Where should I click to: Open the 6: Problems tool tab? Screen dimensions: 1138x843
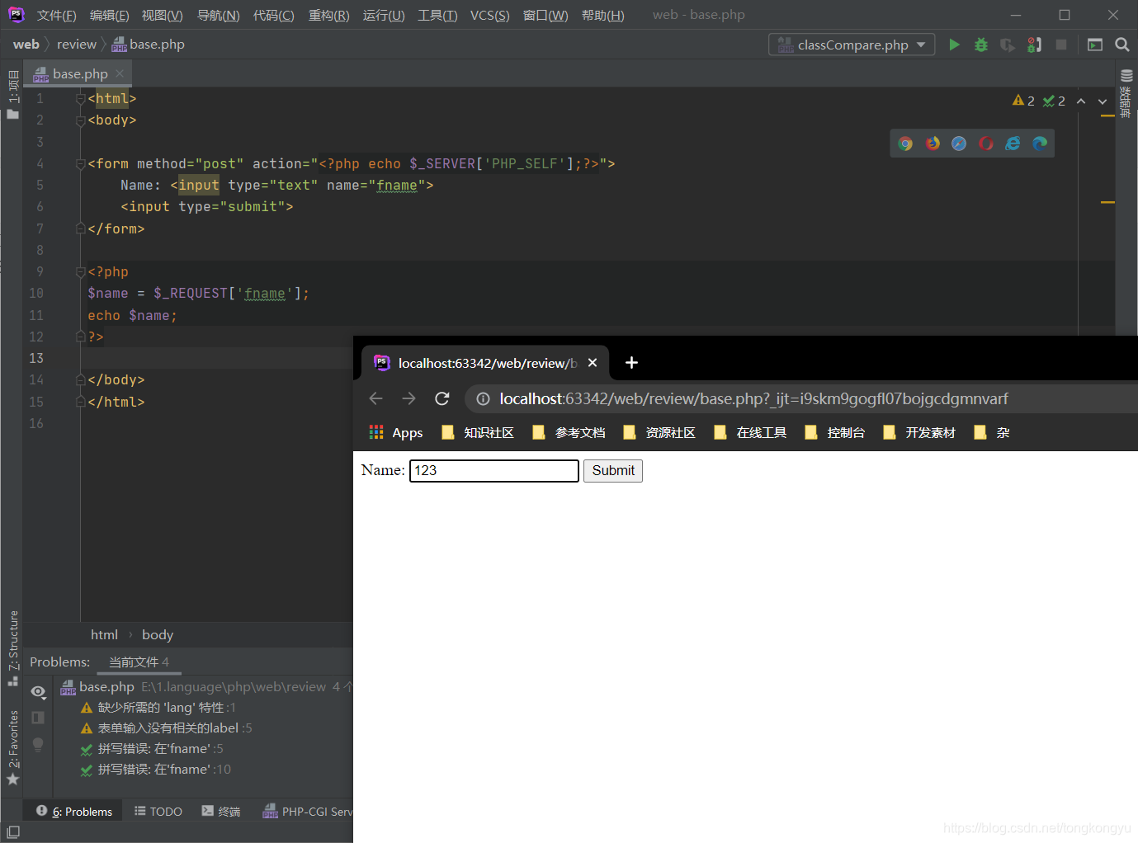pyautogui.click(x=73, y=812)
